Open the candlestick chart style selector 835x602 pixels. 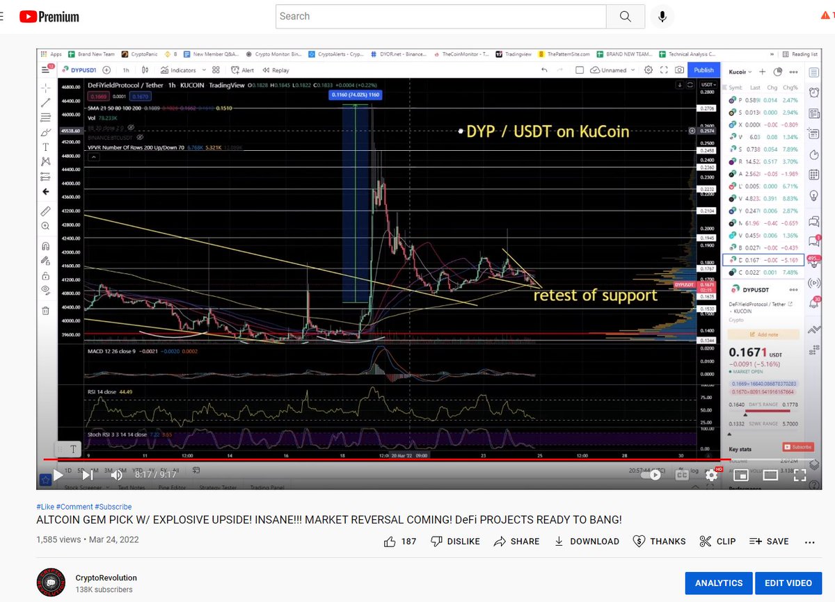tap(145, 70)
